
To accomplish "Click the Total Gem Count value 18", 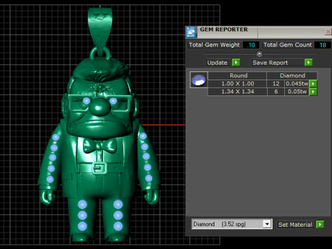I will 323,45.
